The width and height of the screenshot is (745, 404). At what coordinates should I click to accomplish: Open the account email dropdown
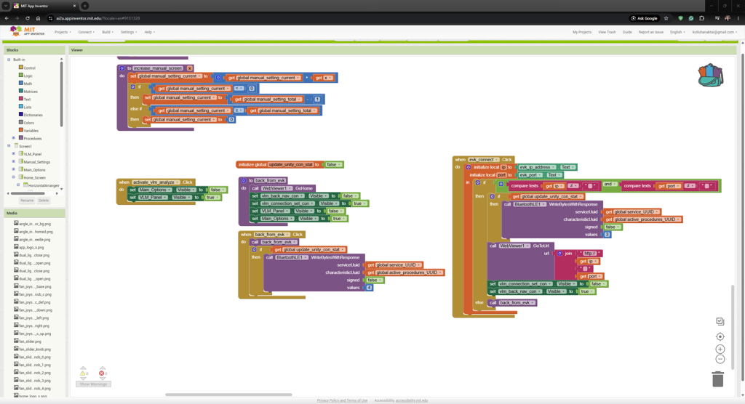pyautogui.click(x=714, y=32)
